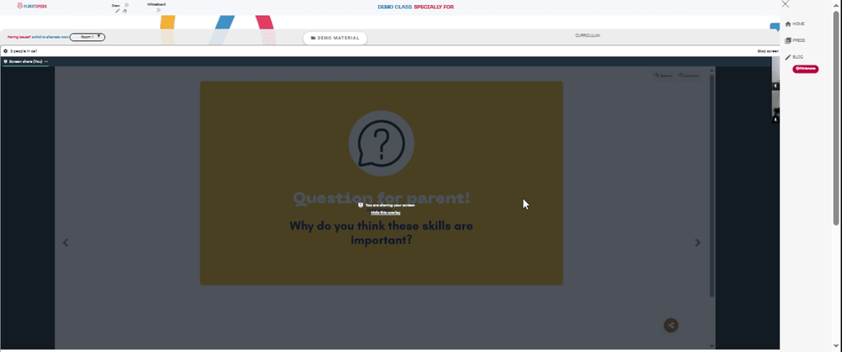This screenshot has height=352, width=842.
Task: Toggle the Whiteboard switch
Action: [158, 9]
